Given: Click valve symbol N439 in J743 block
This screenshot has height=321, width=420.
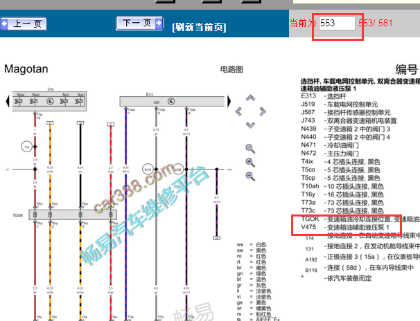Looking at the screenshot, I should [x=19, y=101].
